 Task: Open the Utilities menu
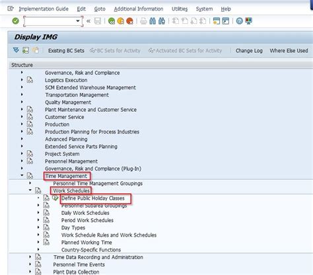[x=180, y=9]
